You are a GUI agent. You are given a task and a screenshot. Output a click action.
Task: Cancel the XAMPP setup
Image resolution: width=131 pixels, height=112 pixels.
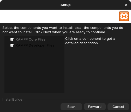coord(118,107)
